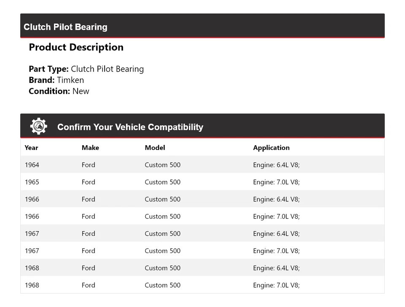Click the Make column header
405x307 pixels.
point(90,148)
